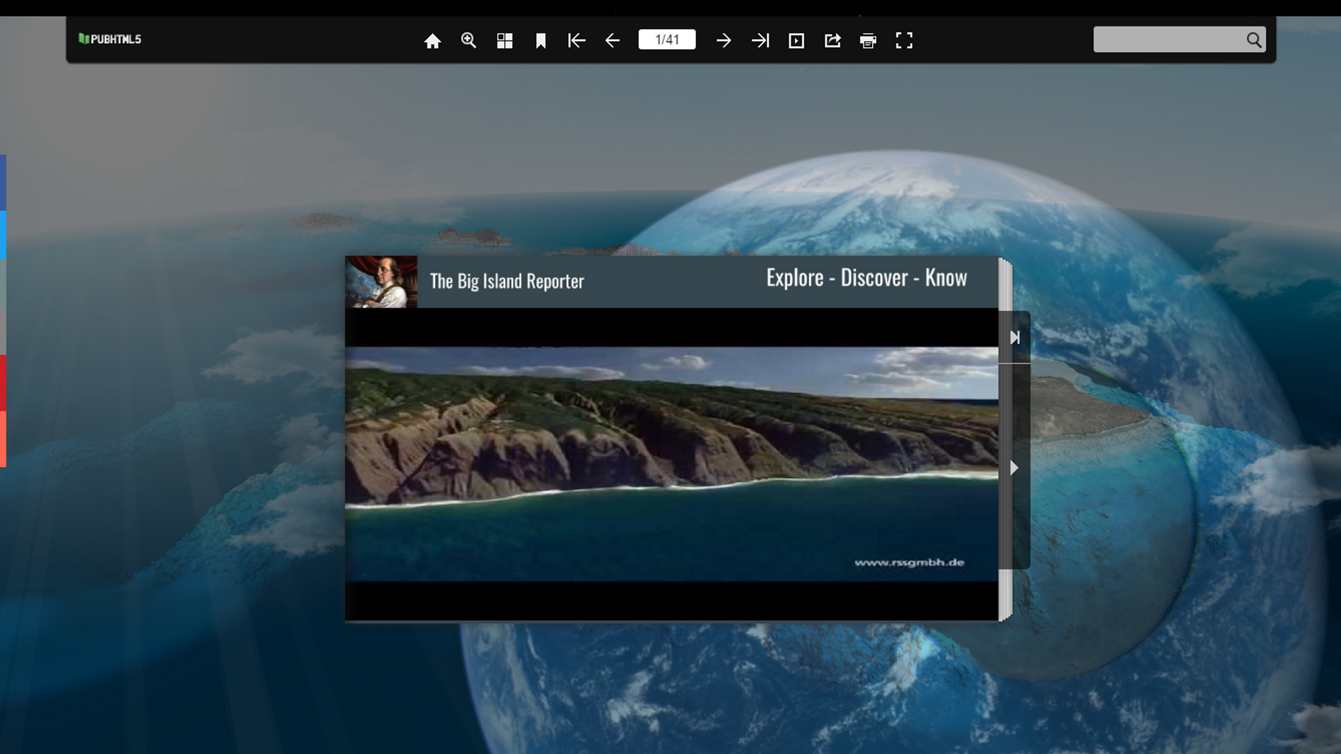Click the Benjamin Franklin portrait thumbnail

381,281
